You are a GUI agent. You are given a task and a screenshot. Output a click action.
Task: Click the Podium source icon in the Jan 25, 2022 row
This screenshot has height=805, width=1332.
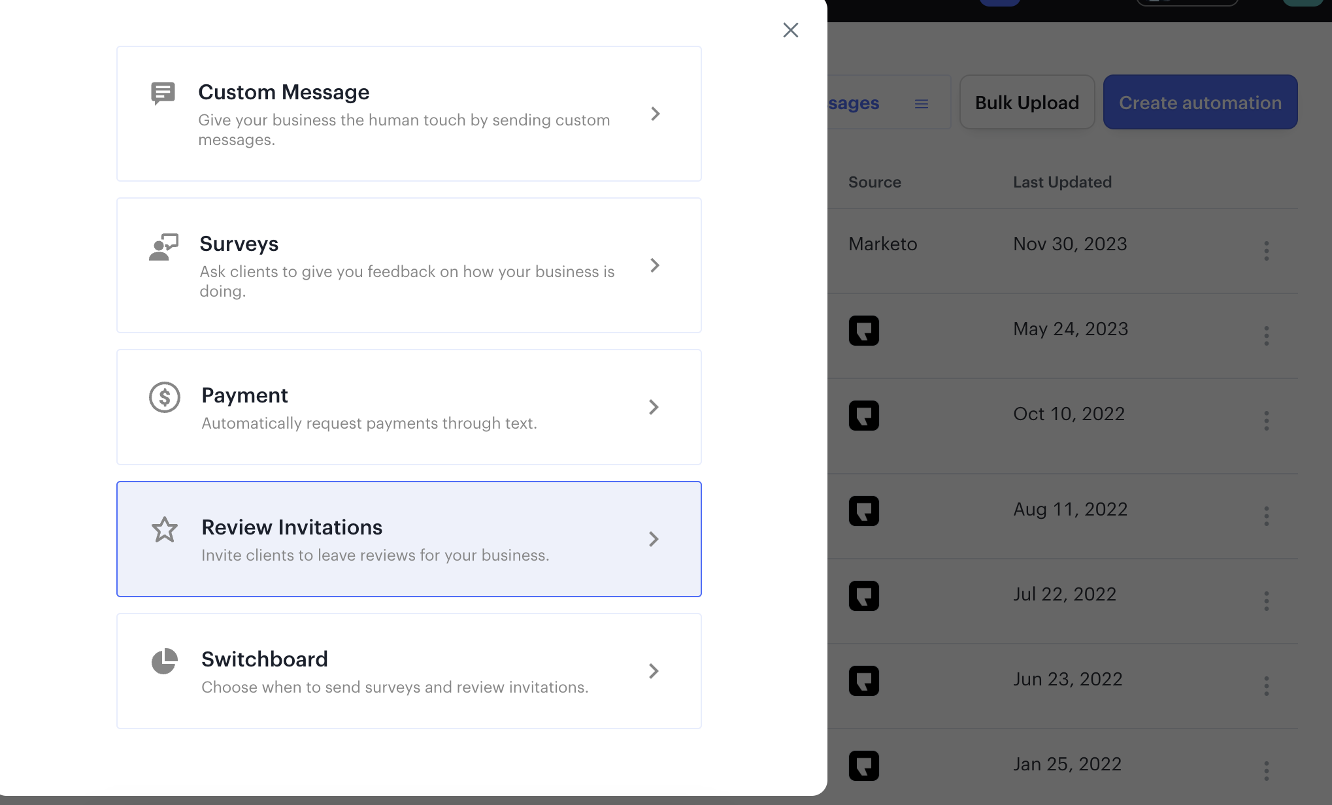(x=864, y=765)
